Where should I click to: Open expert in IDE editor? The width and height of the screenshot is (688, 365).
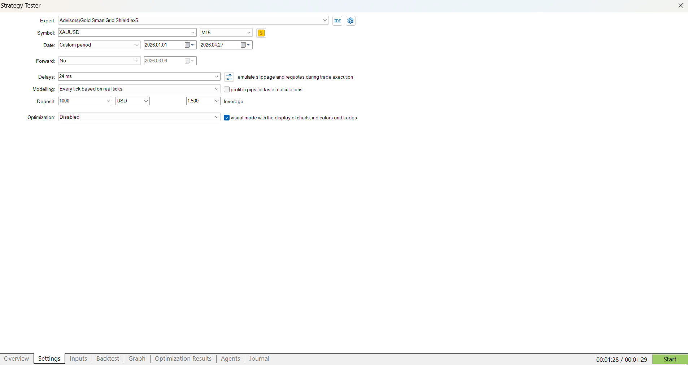click(x=337, y=21)
